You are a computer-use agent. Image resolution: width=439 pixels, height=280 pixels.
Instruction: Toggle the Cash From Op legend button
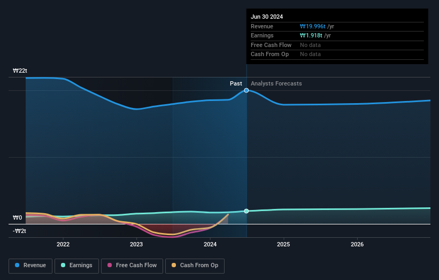pyautogui.click(x=195, y=266)
